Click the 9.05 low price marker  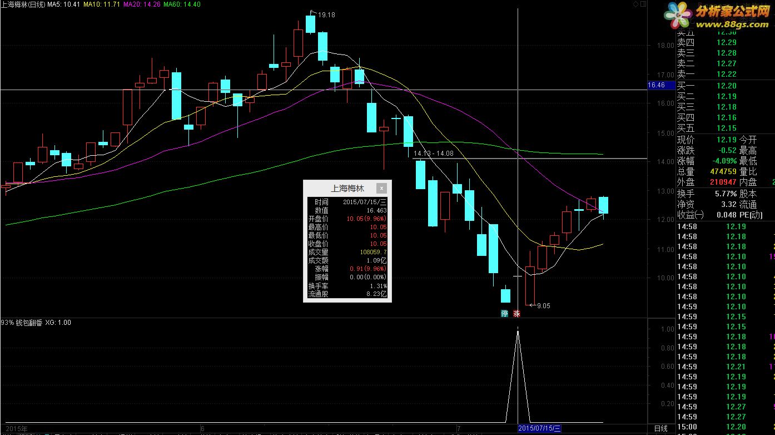tap(543, 305)
